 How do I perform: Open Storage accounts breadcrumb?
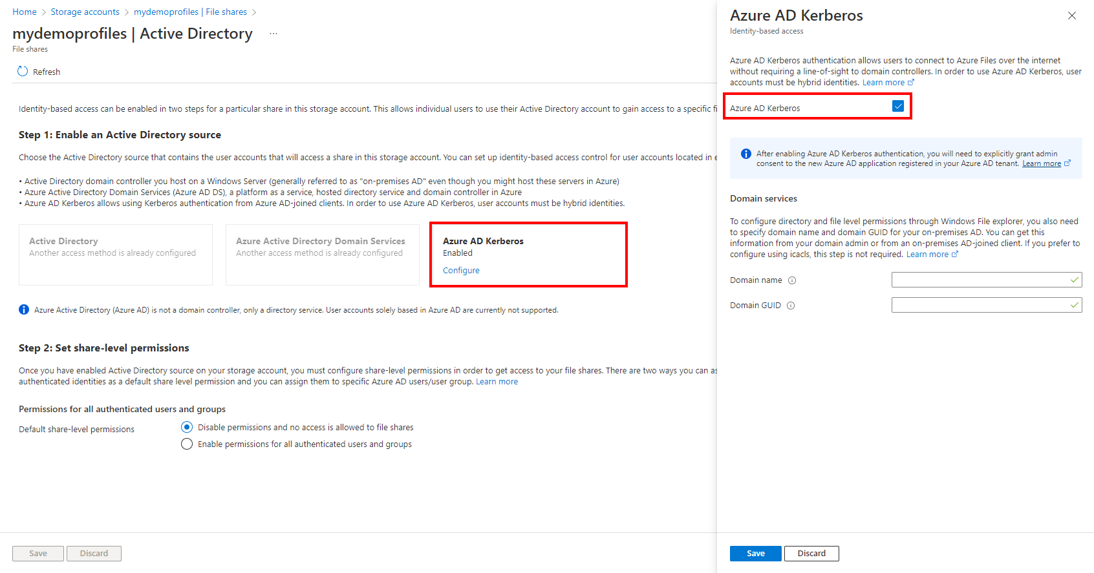coord(85,12)
